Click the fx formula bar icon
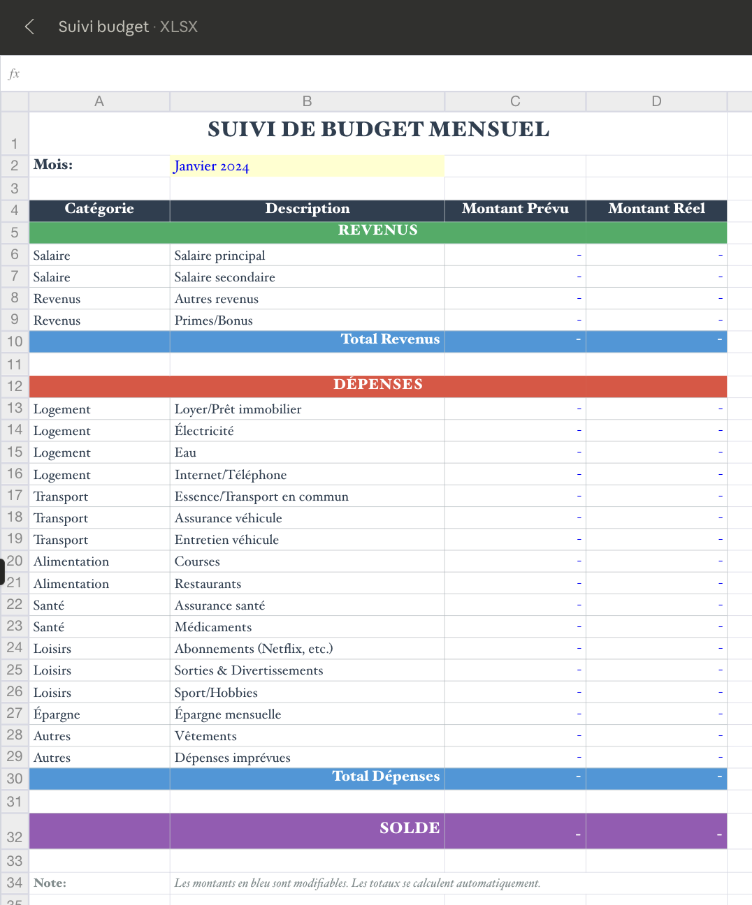This screenshot has width=752, height=905. (14, 74)
